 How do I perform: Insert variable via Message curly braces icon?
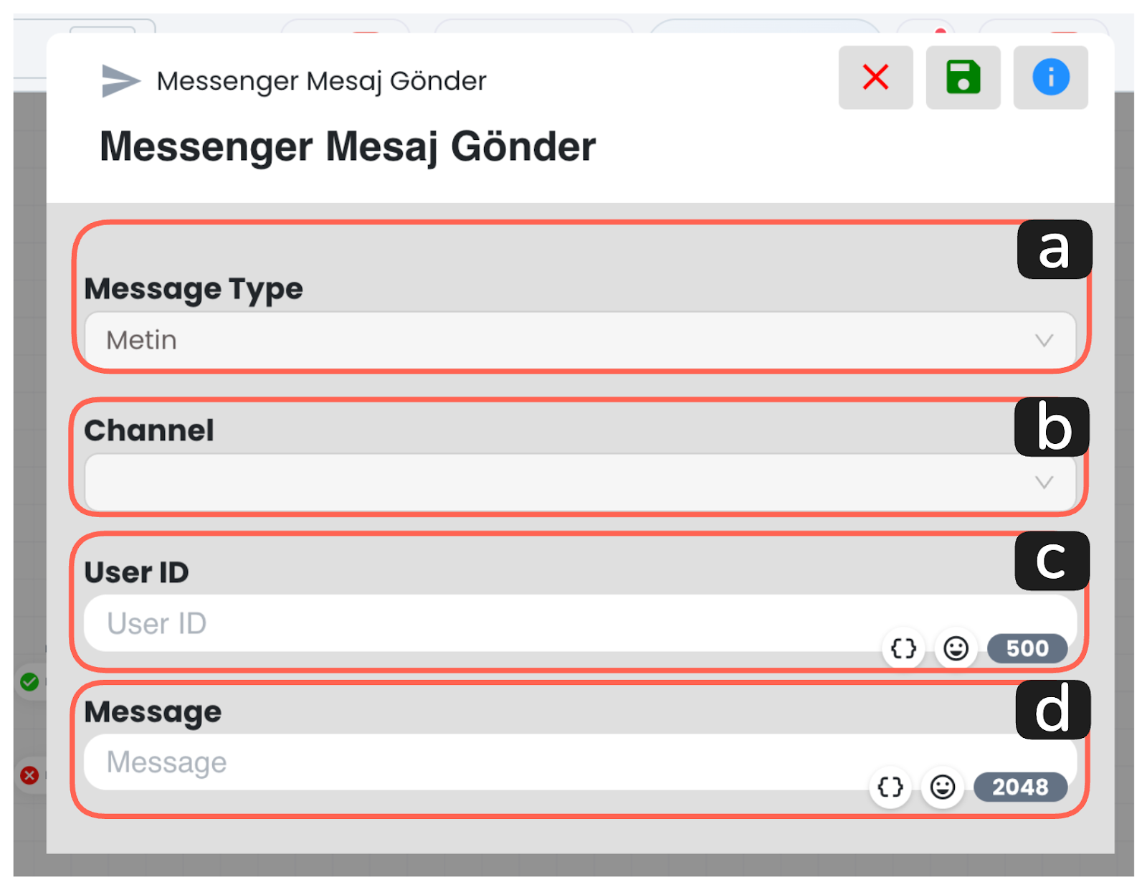tap(890, 787)
